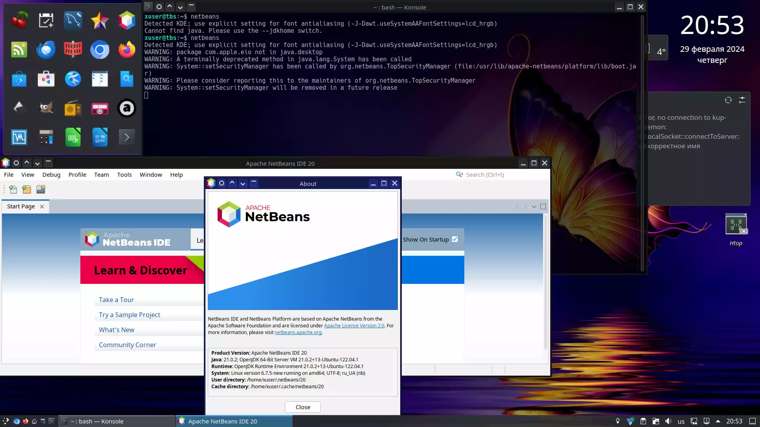760x427 pixels.
Task: Open the Tools menu
Action: coord(124,175)
